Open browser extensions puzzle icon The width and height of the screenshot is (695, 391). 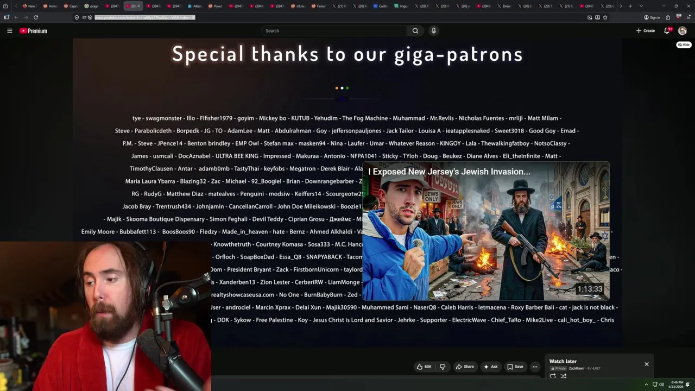(668, 17)
